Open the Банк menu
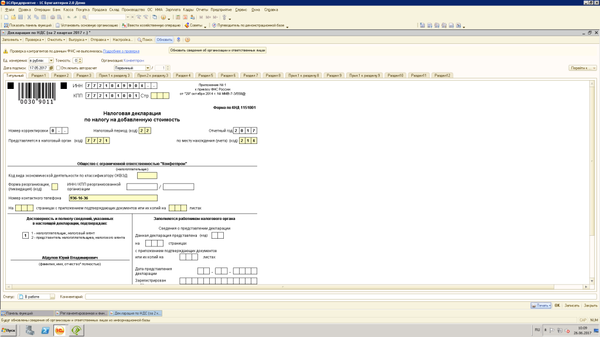Screen dimensions: 600x337 pos(57,9)
